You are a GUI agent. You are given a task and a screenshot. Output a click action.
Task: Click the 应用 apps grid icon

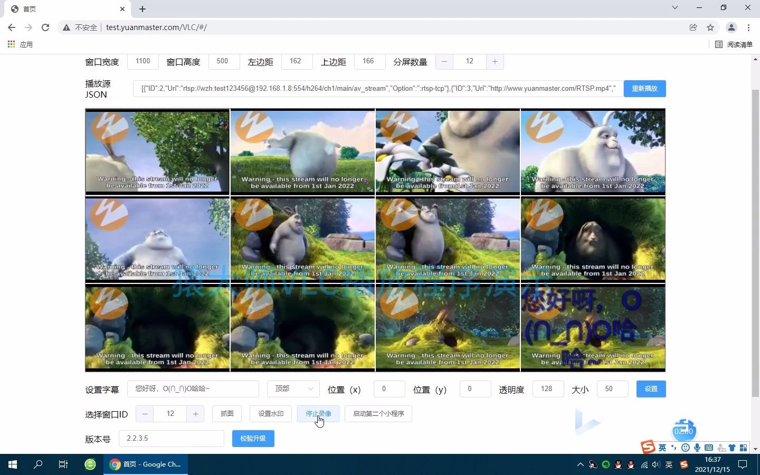tap(11, 44)
